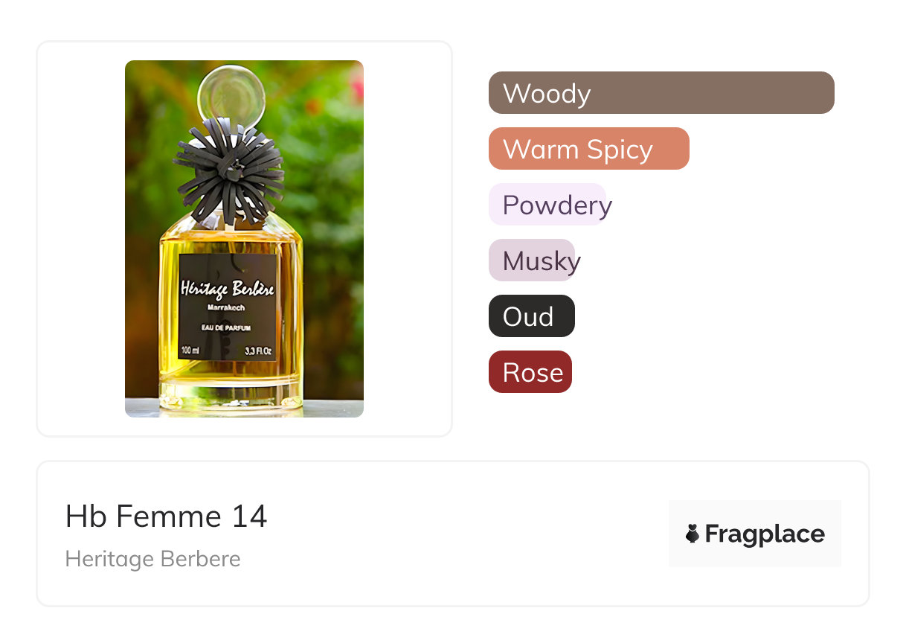Click the round glass bottle stopper
This screenshot has width=906, height=643.
(231, 96)
